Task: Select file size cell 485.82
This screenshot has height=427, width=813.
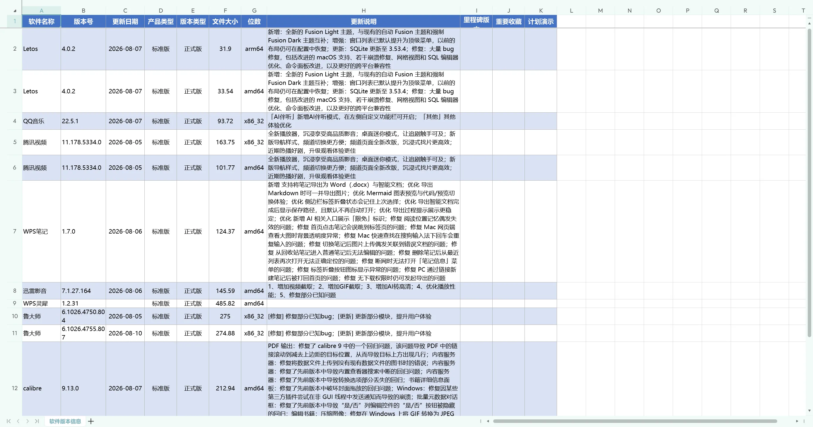Action: click(225, 303)
